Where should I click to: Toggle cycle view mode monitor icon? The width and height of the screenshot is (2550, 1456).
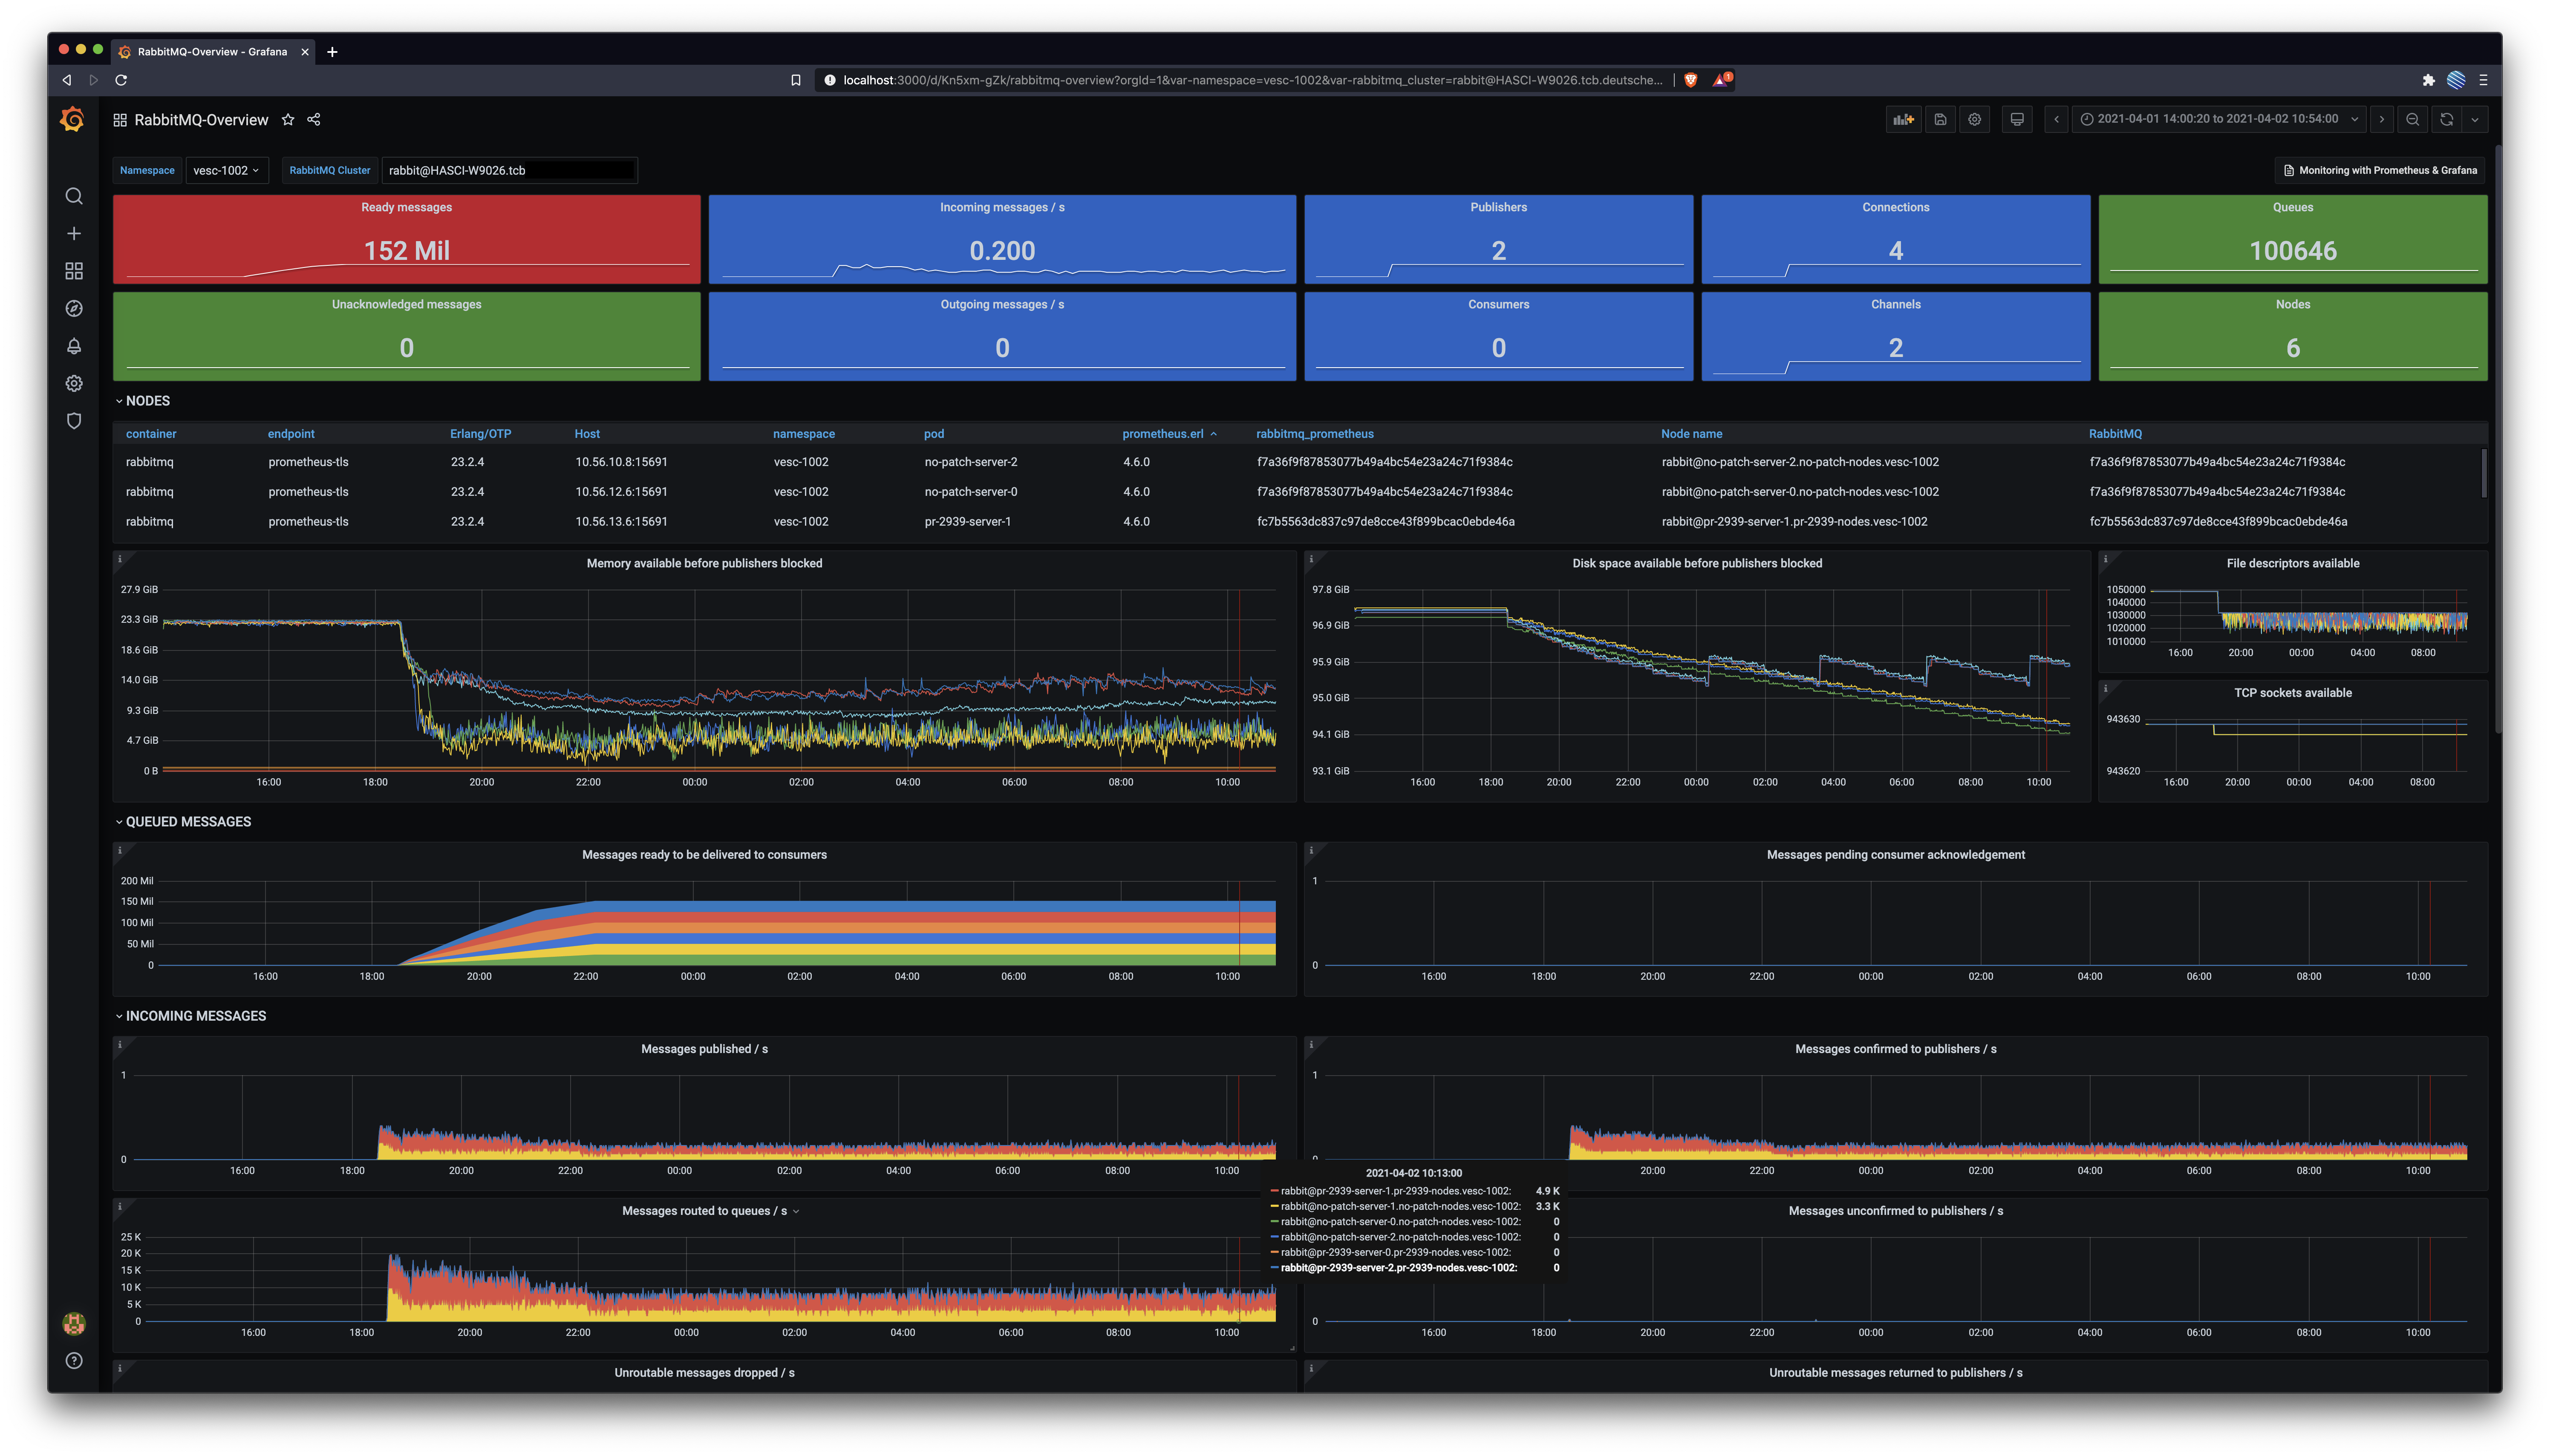[2017, 119]
